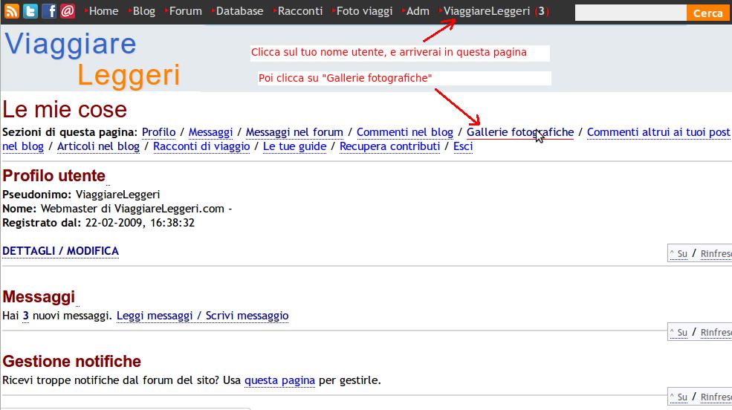Open the Home menu item
Image resolution: width=732 pixels, height=410 pixels.
(103, 11)
